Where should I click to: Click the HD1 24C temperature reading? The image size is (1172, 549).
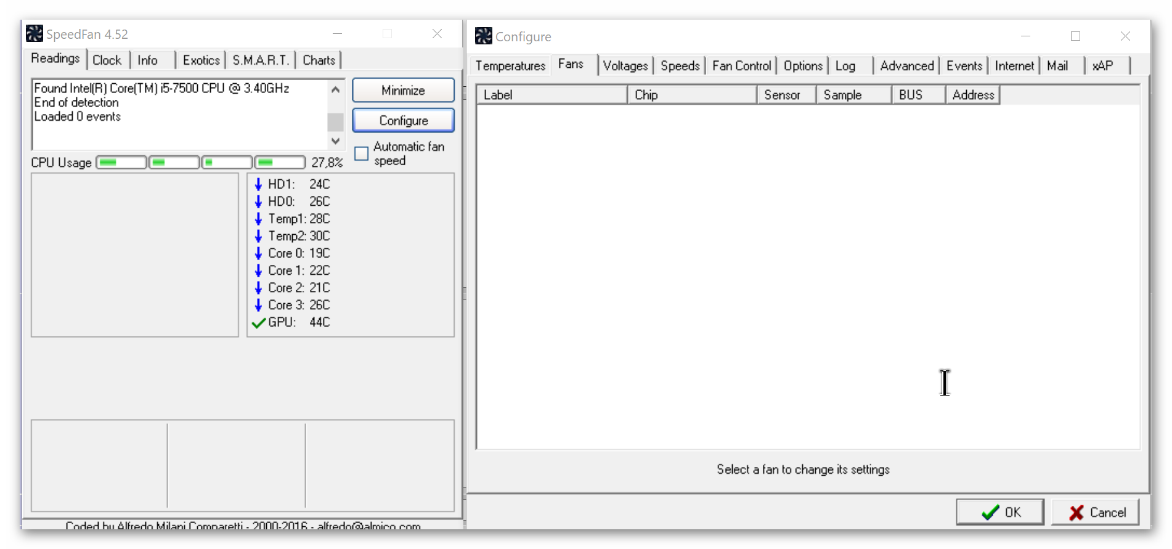click(x=299, y=184)
